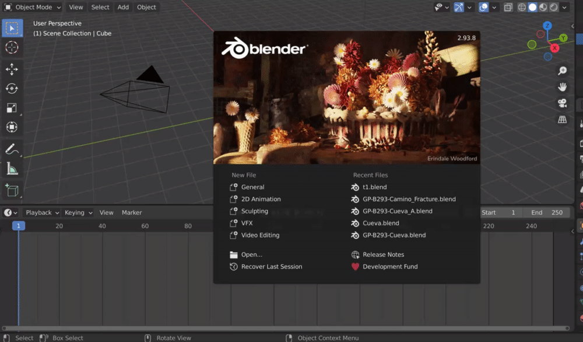
Task: Click the Start frame field
Action: (x=499, y=212)
